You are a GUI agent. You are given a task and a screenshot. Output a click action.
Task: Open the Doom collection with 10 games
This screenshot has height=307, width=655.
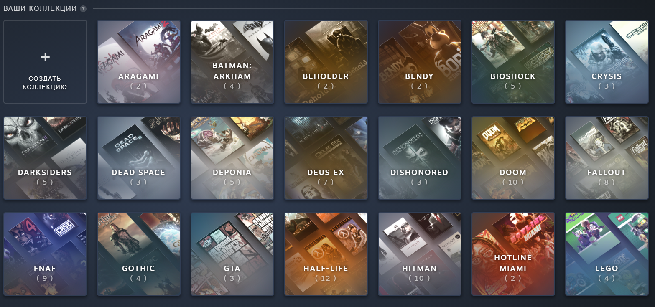[513, 158]
